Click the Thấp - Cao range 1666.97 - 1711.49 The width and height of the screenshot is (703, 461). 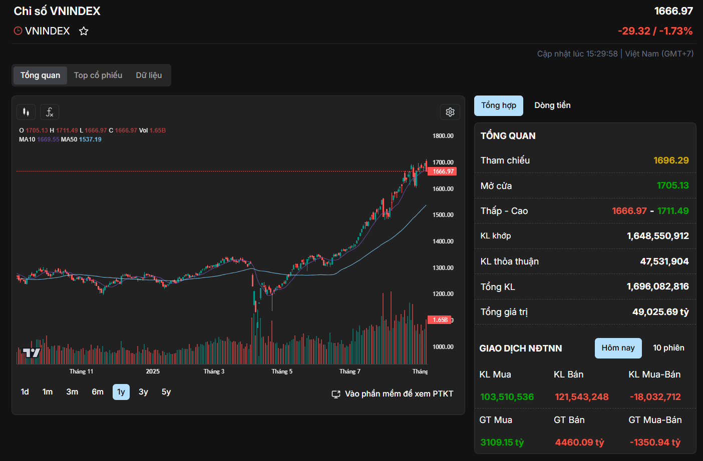tap(650, 211)
